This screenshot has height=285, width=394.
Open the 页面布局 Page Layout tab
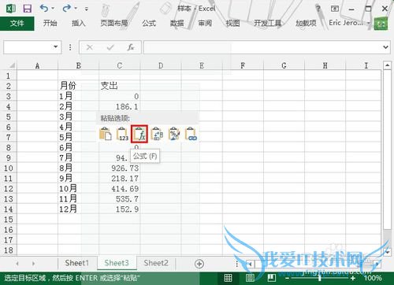tap(114, 23)
